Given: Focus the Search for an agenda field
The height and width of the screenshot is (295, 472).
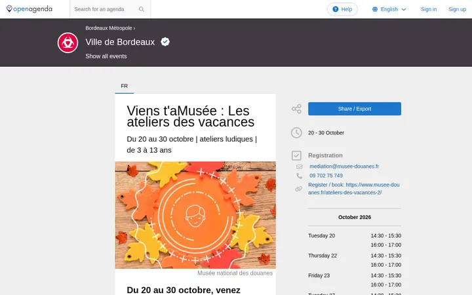Looking at the screenshot, I should (x=104, y=9).
